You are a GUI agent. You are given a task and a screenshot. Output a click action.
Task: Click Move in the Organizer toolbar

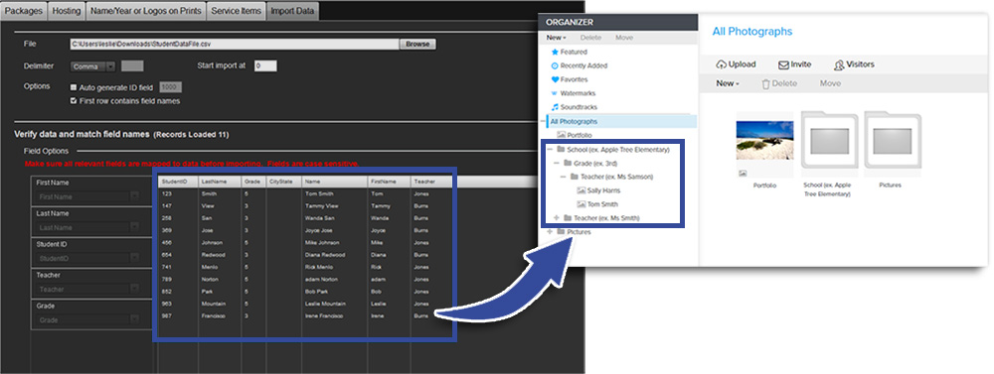point(624,38)
